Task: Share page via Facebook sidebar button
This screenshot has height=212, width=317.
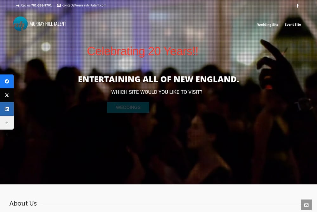Action: pyautogui.click(x=7, y=81)
